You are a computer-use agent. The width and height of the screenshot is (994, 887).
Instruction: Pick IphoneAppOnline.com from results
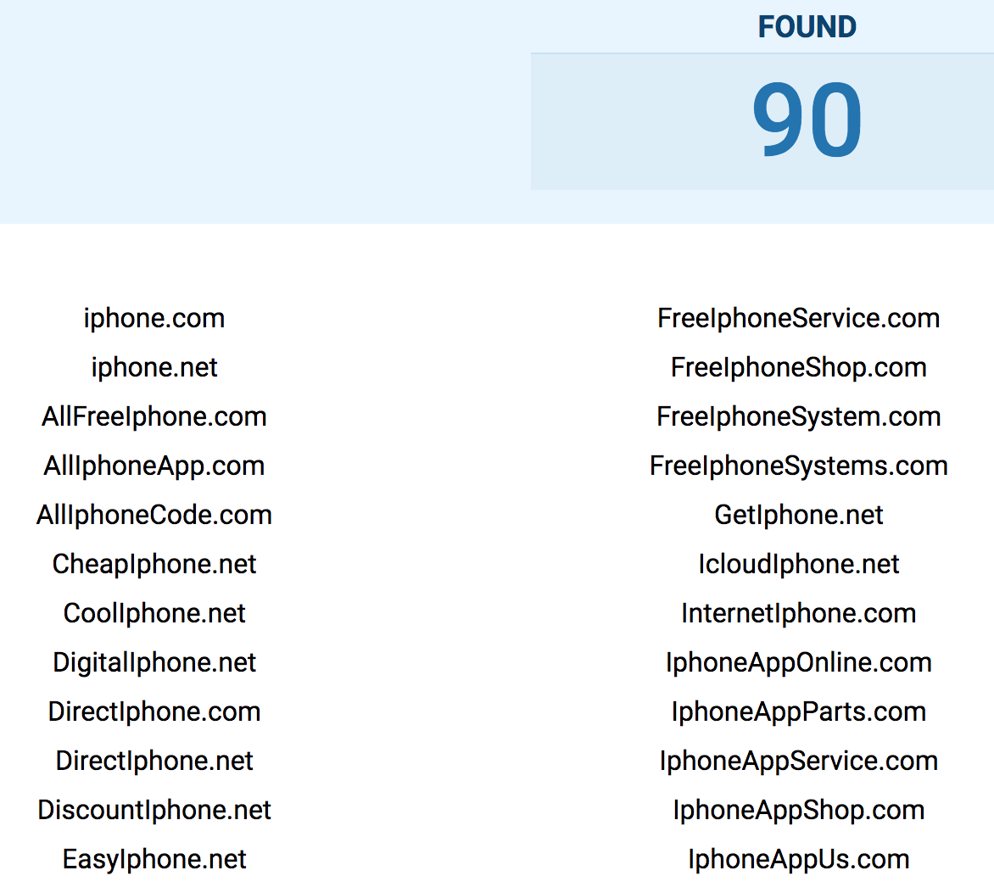click(798, 663)
